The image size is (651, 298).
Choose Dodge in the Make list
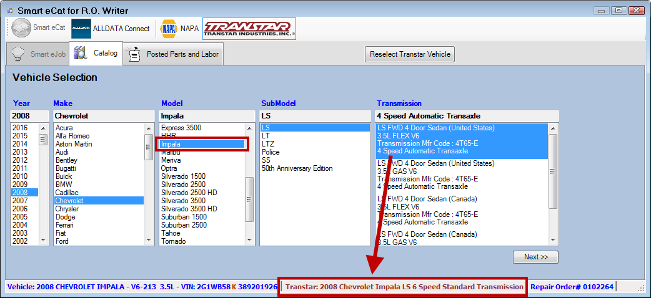(x=65, y=217)
